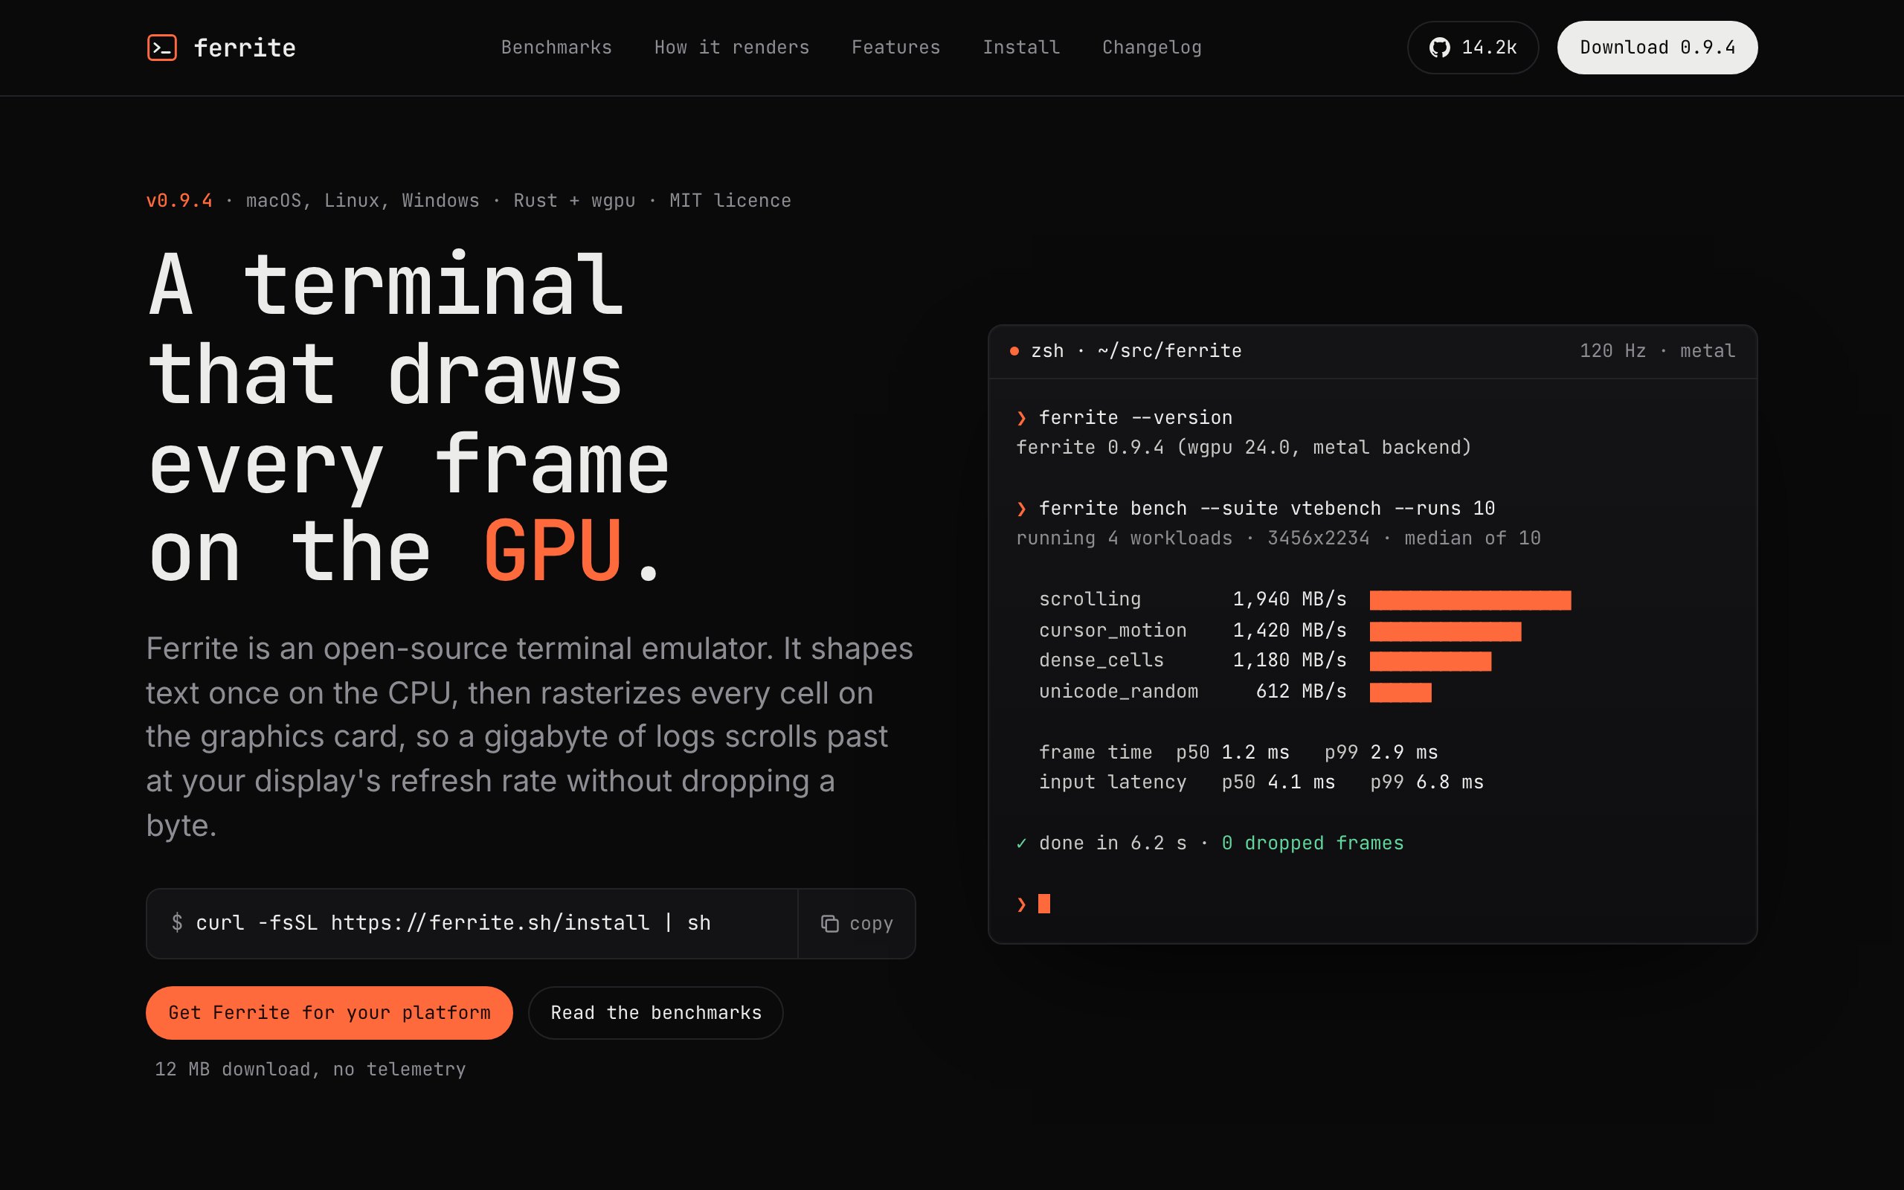The image size is (1904, 1190).
Task: Click the 'MIT licence' text
Action: 730,201
